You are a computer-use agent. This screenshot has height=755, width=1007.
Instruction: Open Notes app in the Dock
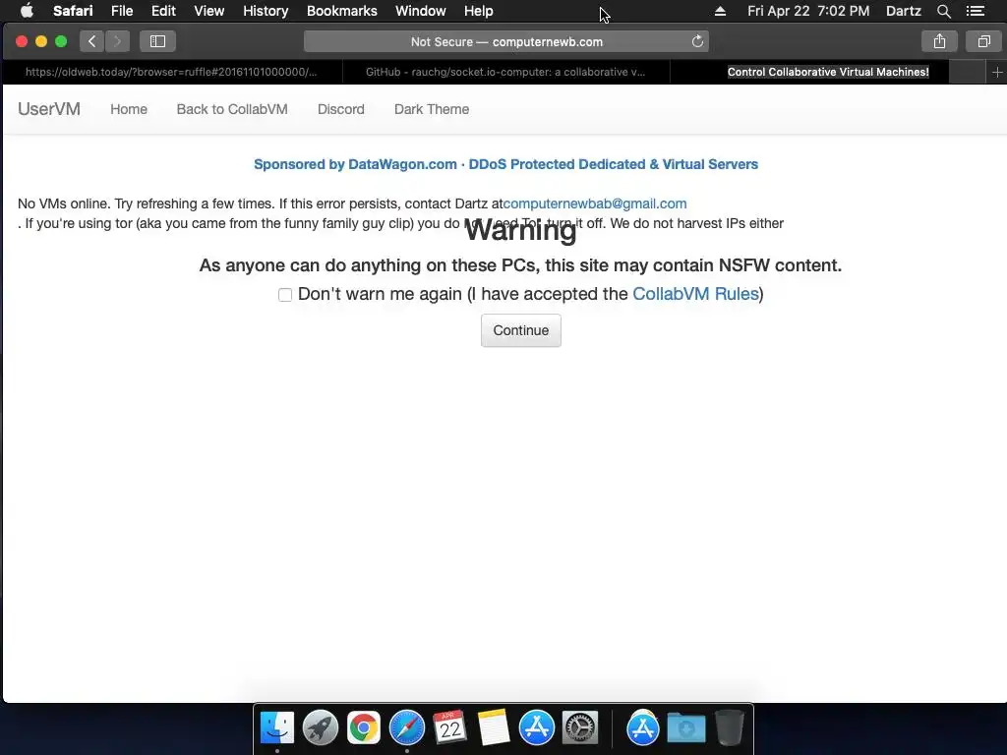[494, 727]
